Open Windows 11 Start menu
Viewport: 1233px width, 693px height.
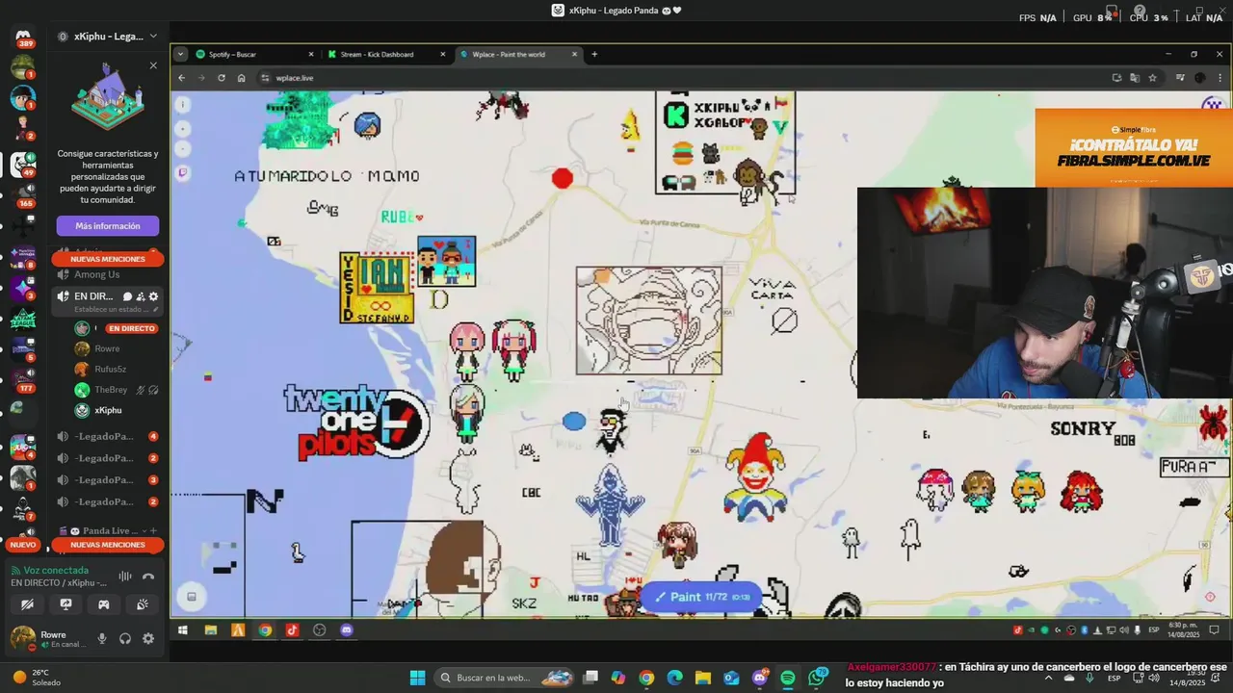pyautogui.click(x=417, y=678)
